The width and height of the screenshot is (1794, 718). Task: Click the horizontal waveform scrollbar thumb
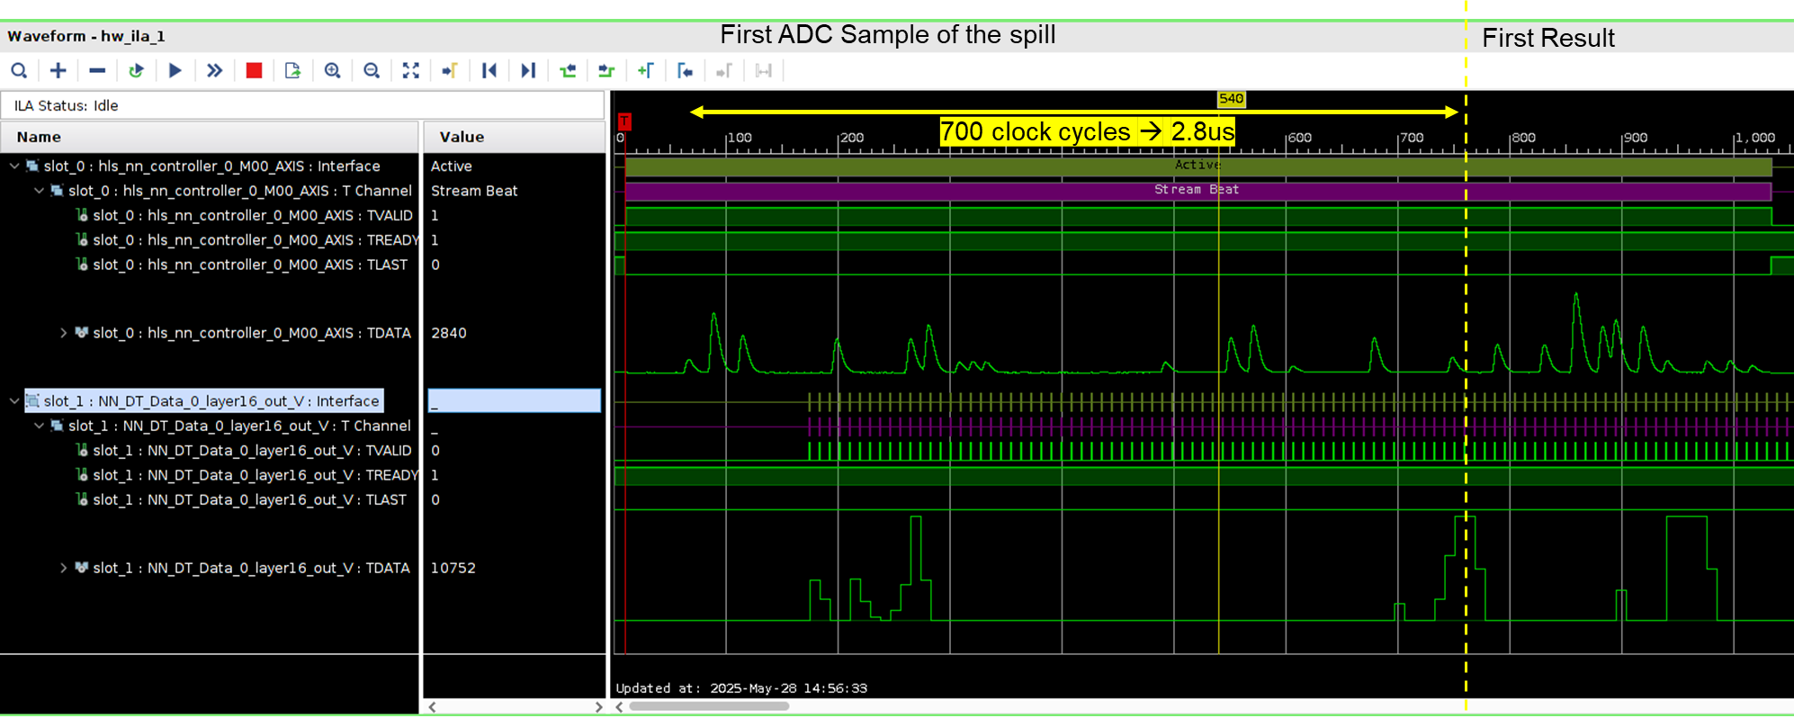709,706
